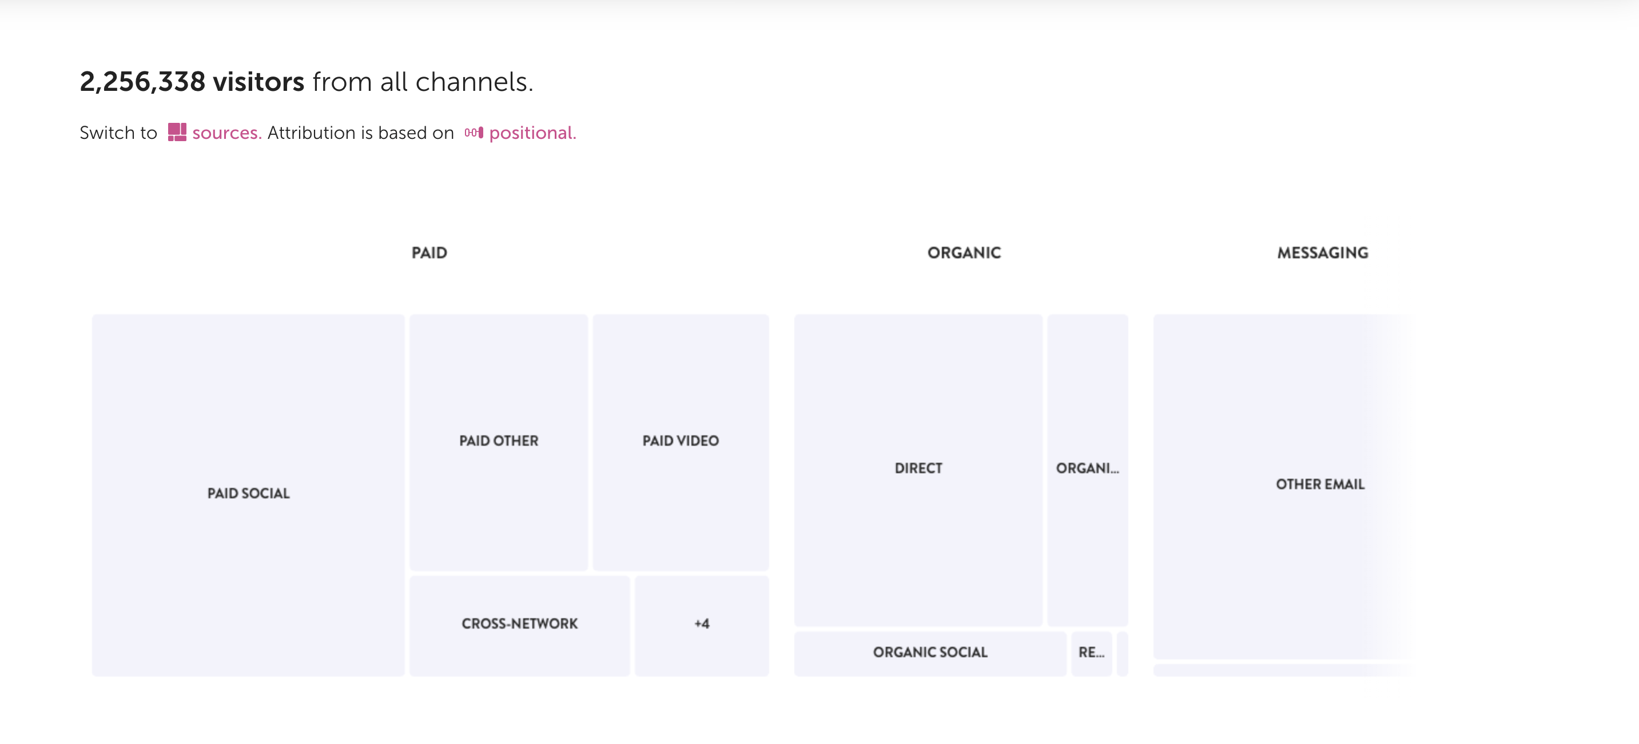This screenshot has height=744, width=1639.
Task: Click the MESSAGING group heading
Action: pos(1322,253)
